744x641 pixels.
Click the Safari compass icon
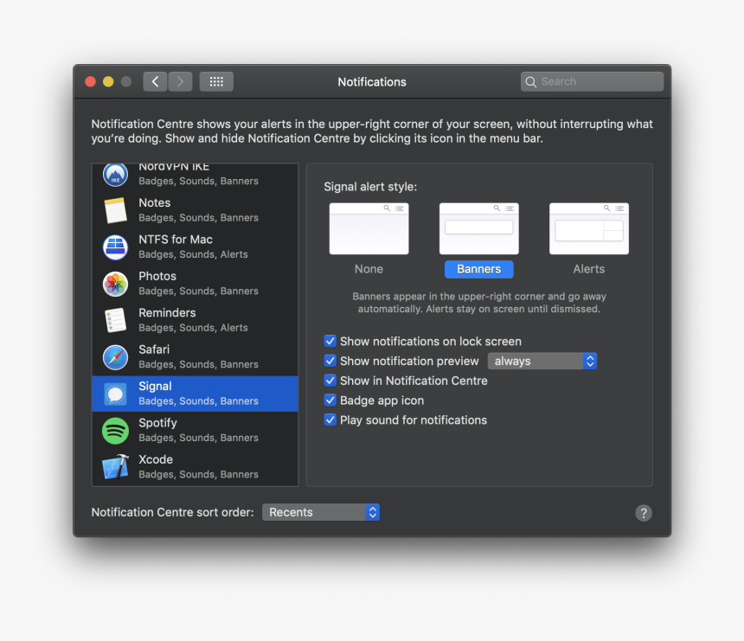tap(115, 356)
